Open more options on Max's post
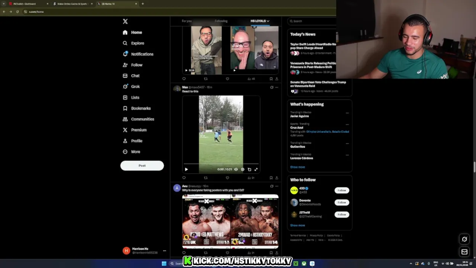This screenshot has width=476, height=268. click(x=276, y=87)
